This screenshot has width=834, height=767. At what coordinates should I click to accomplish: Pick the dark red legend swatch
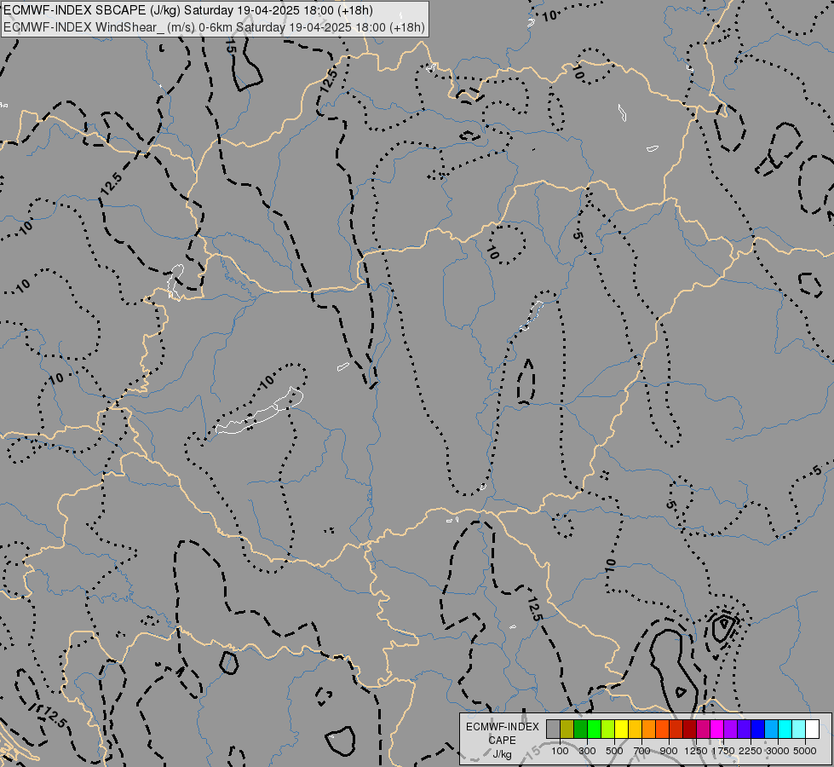[x=689, y=730]
